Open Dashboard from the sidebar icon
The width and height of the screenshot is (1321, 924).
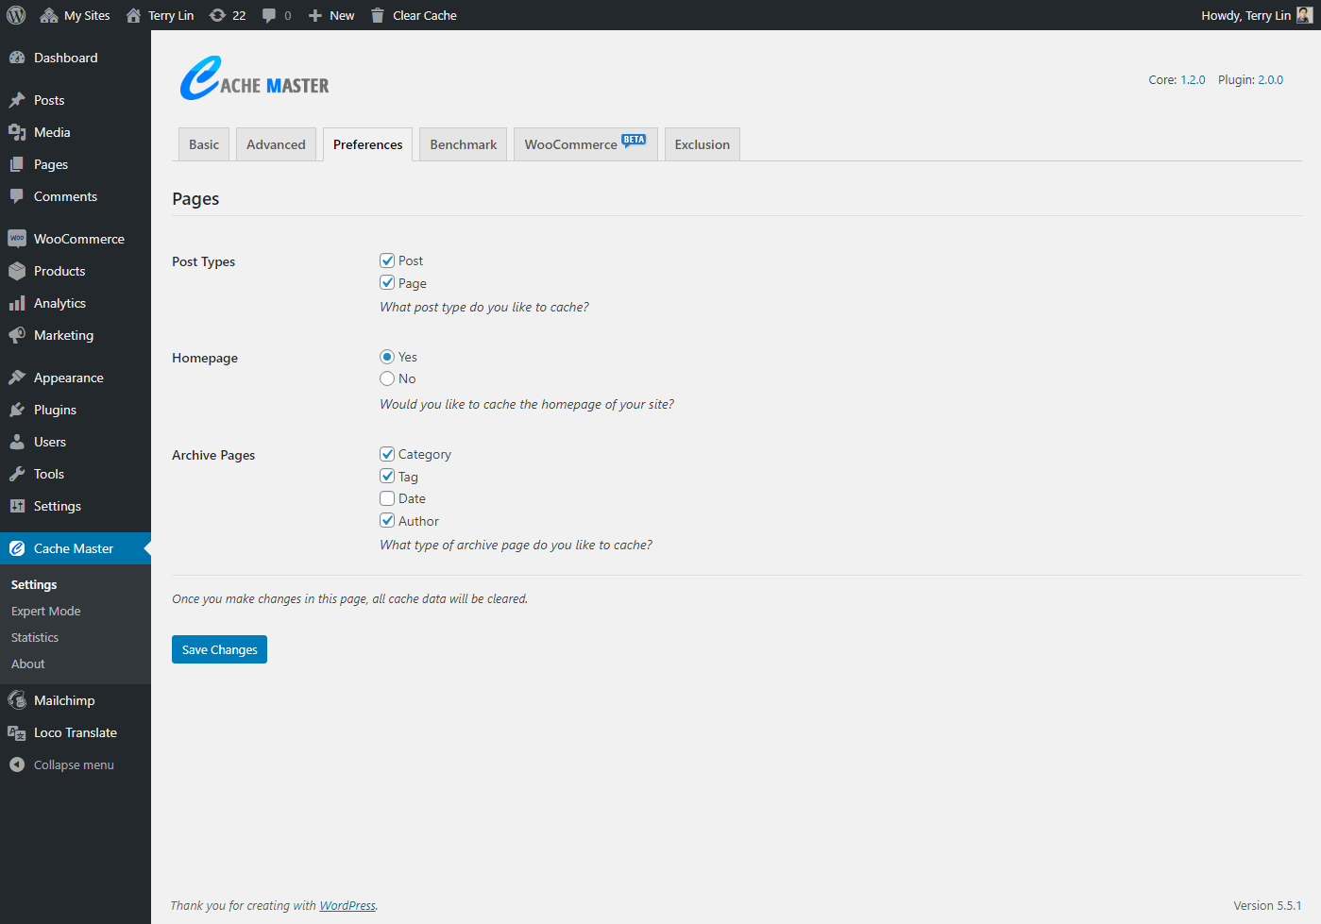(17, 58)
